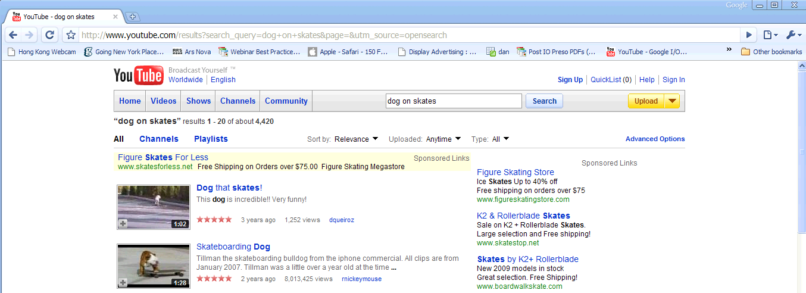806x293 pixels.
Task: Open the Shows tab
Action: click(198, 101)
